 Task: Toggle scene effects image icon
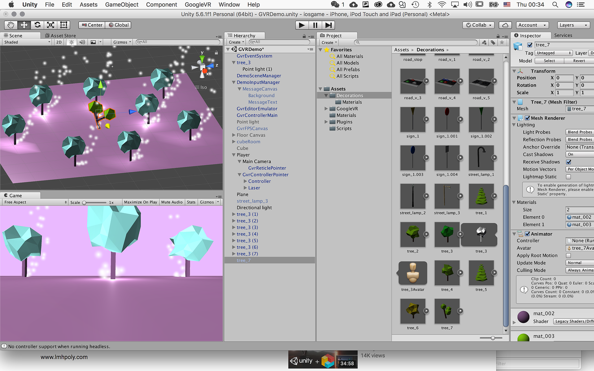click(x=93, y=42)
